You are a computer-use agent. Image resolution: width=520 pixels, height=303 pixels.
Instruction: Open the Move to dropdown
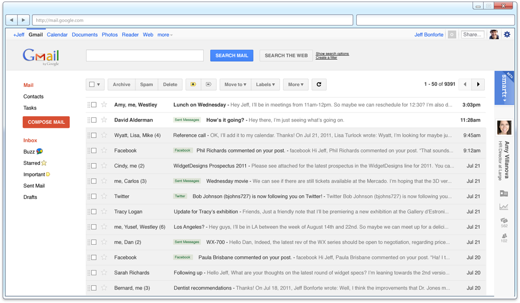(x=235, y=84)
